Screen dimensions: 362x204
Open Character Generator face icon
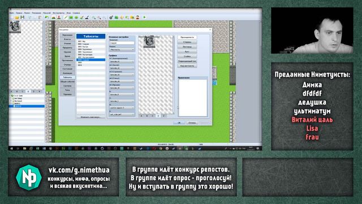pos(137,18)
